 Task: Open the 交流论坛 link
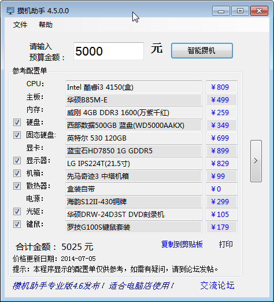(217, 286)
